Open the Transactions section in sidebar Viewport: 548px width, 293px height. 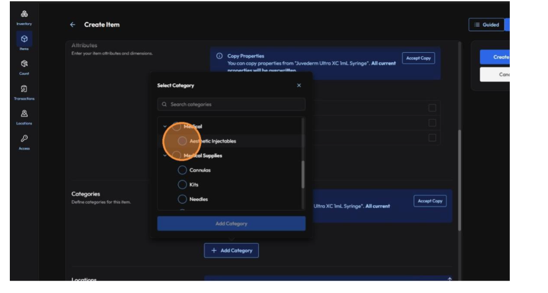click(24, 93)
